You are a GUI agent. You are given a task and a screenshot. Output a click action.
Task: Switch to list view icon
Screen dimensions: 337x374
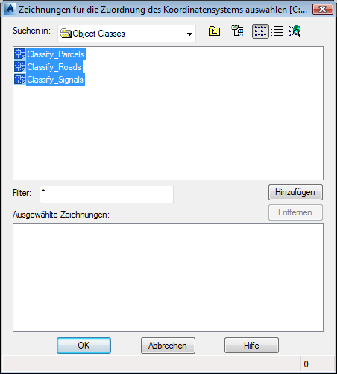(260, 31)
